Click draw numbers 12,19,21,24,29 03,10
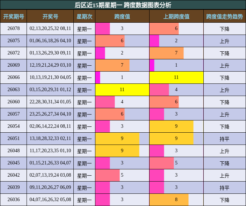The height and width of the screenshot is (206, 246). [50, 65]
